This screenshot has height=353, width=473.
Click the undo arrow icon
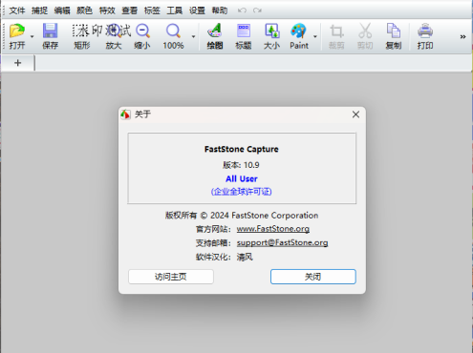pyautogui.click(x=242, y=10)
